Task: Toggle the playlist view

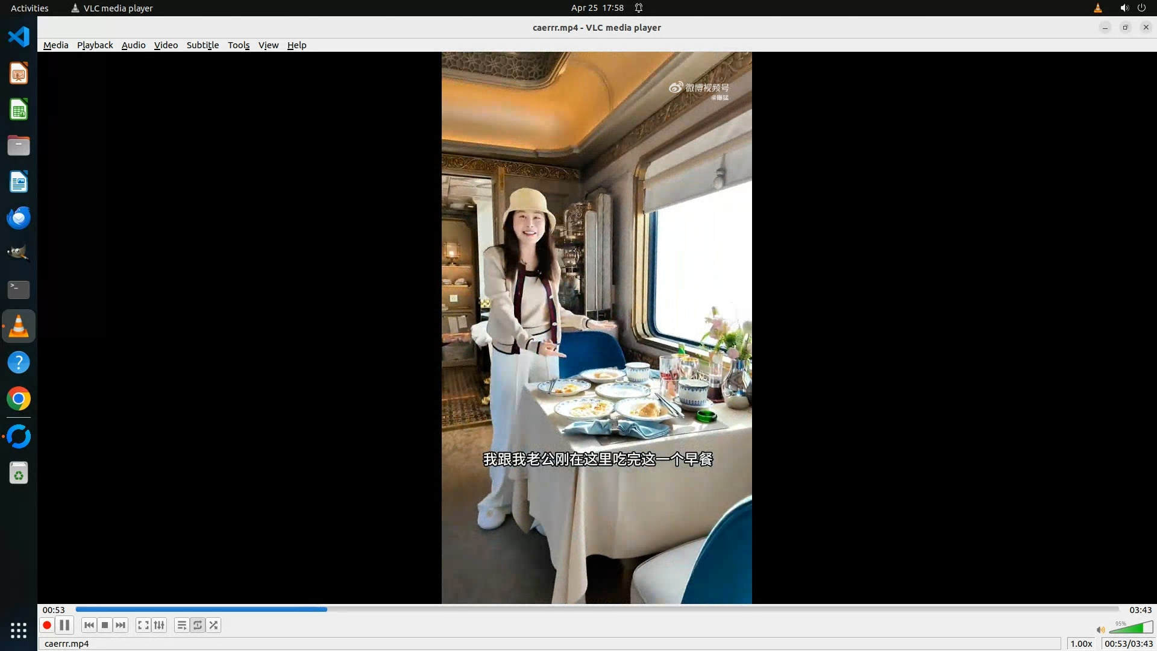Action: (x=181, y=625)
